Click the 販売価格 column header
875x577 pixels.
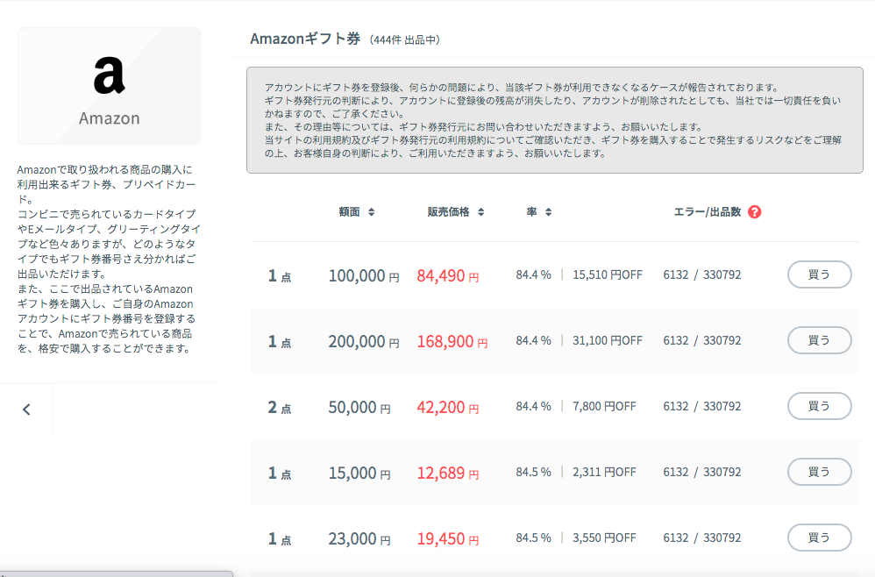click(448, 212)
